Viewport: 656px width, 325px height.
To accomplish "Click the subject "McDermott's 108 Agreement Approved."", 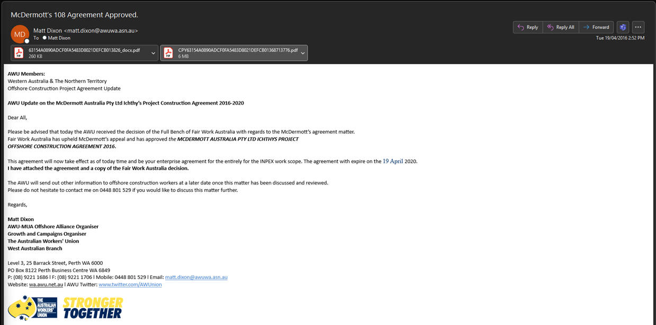I will coord(74,15).
